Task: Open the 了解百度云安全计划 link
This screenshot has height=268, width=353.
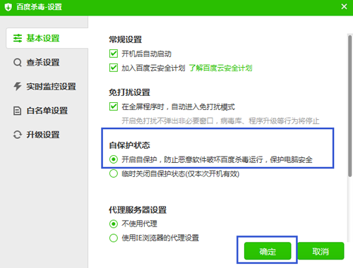Action: coord(221,68)
